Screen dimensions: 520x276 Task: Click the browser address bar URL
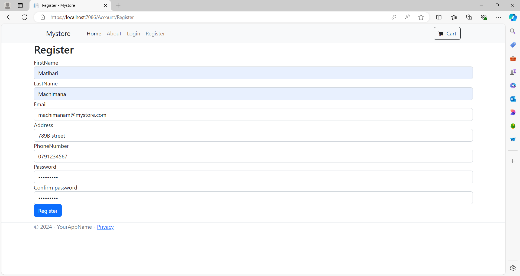click(92, 17)
